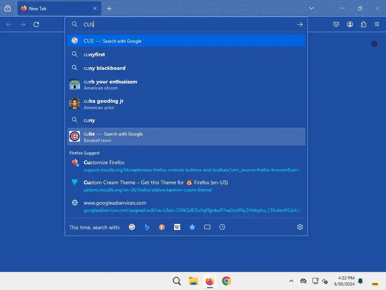Launch Chrome from the taskbar
The image size is (386, 290).
[x=227, y=281]
